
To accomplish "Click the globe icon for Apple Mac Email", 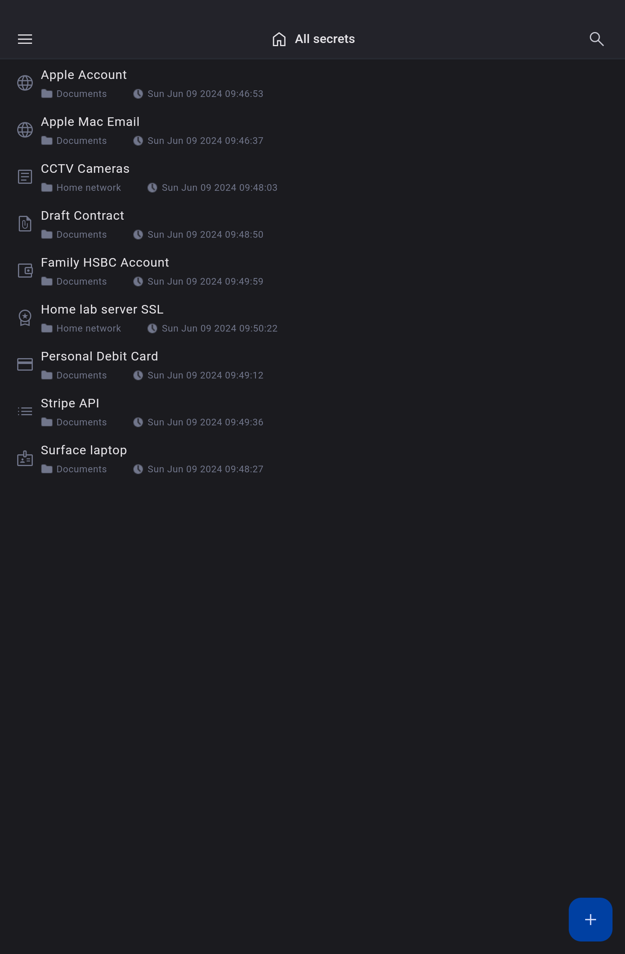I will (25, 130).
